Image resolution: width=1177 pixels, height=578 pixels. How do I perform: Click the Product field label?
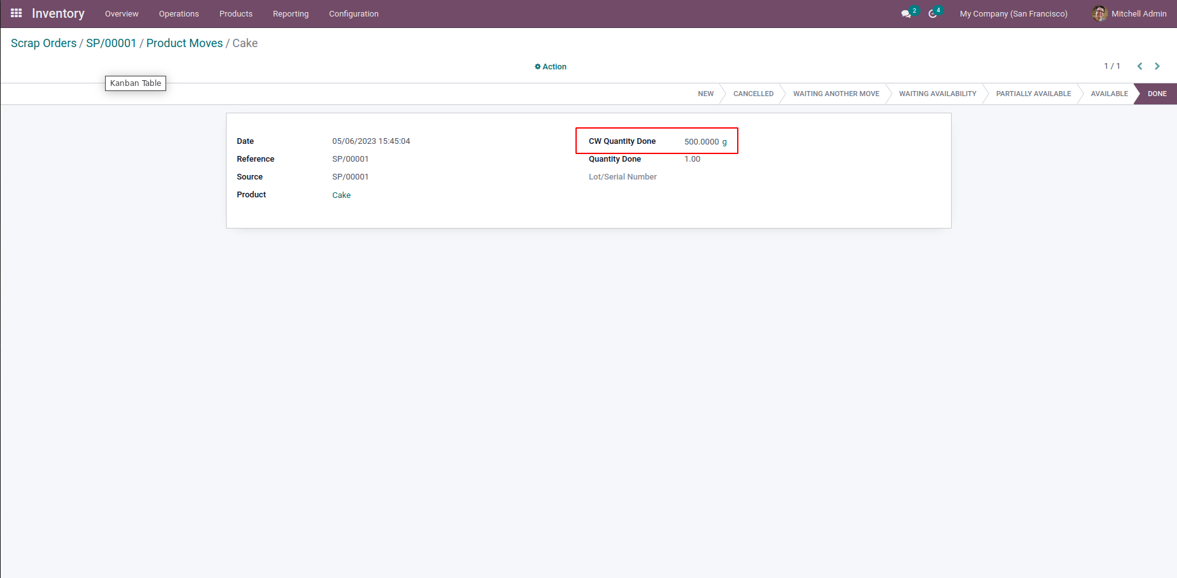click(x=251, y=195)
